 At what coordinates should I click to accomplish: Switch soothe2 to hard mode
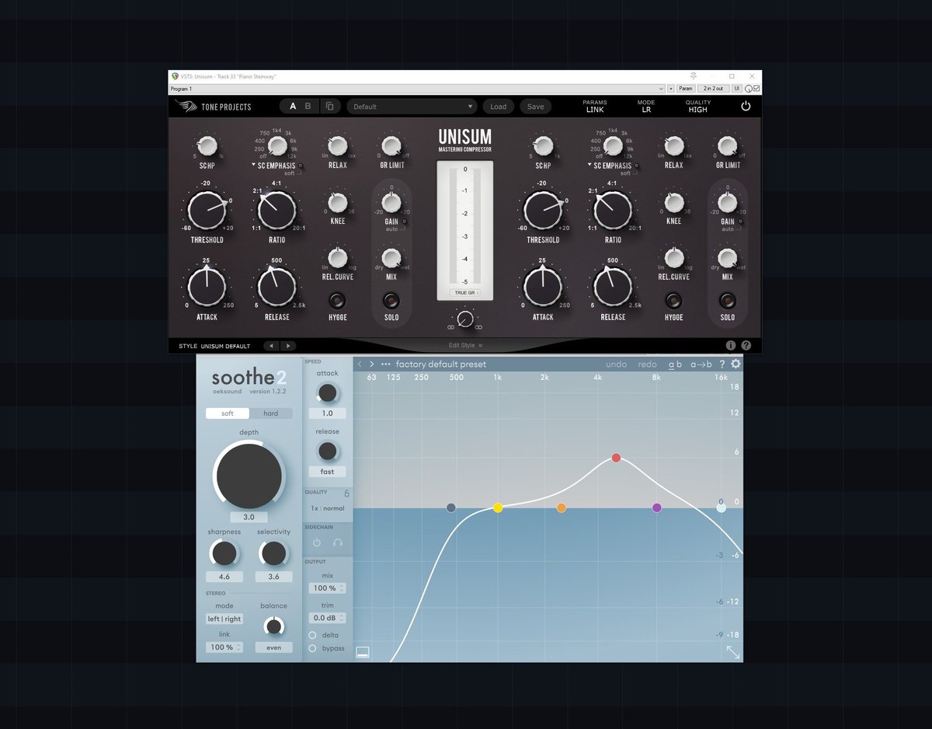click(271, 413)
